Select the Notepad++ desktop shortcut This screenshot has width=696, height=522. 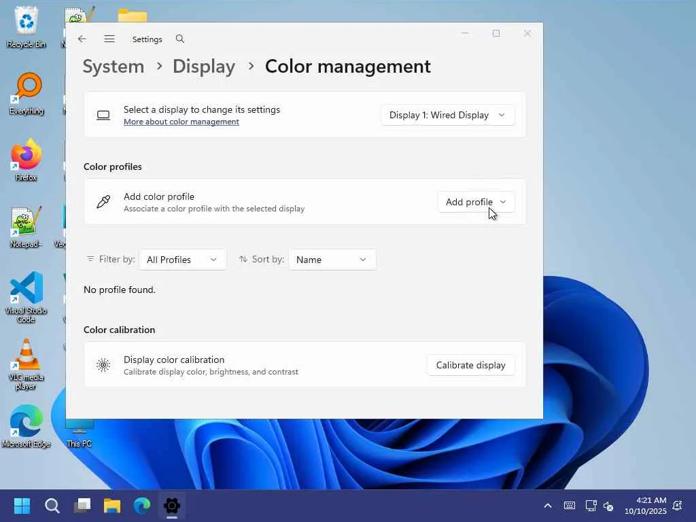coord(27,227)
